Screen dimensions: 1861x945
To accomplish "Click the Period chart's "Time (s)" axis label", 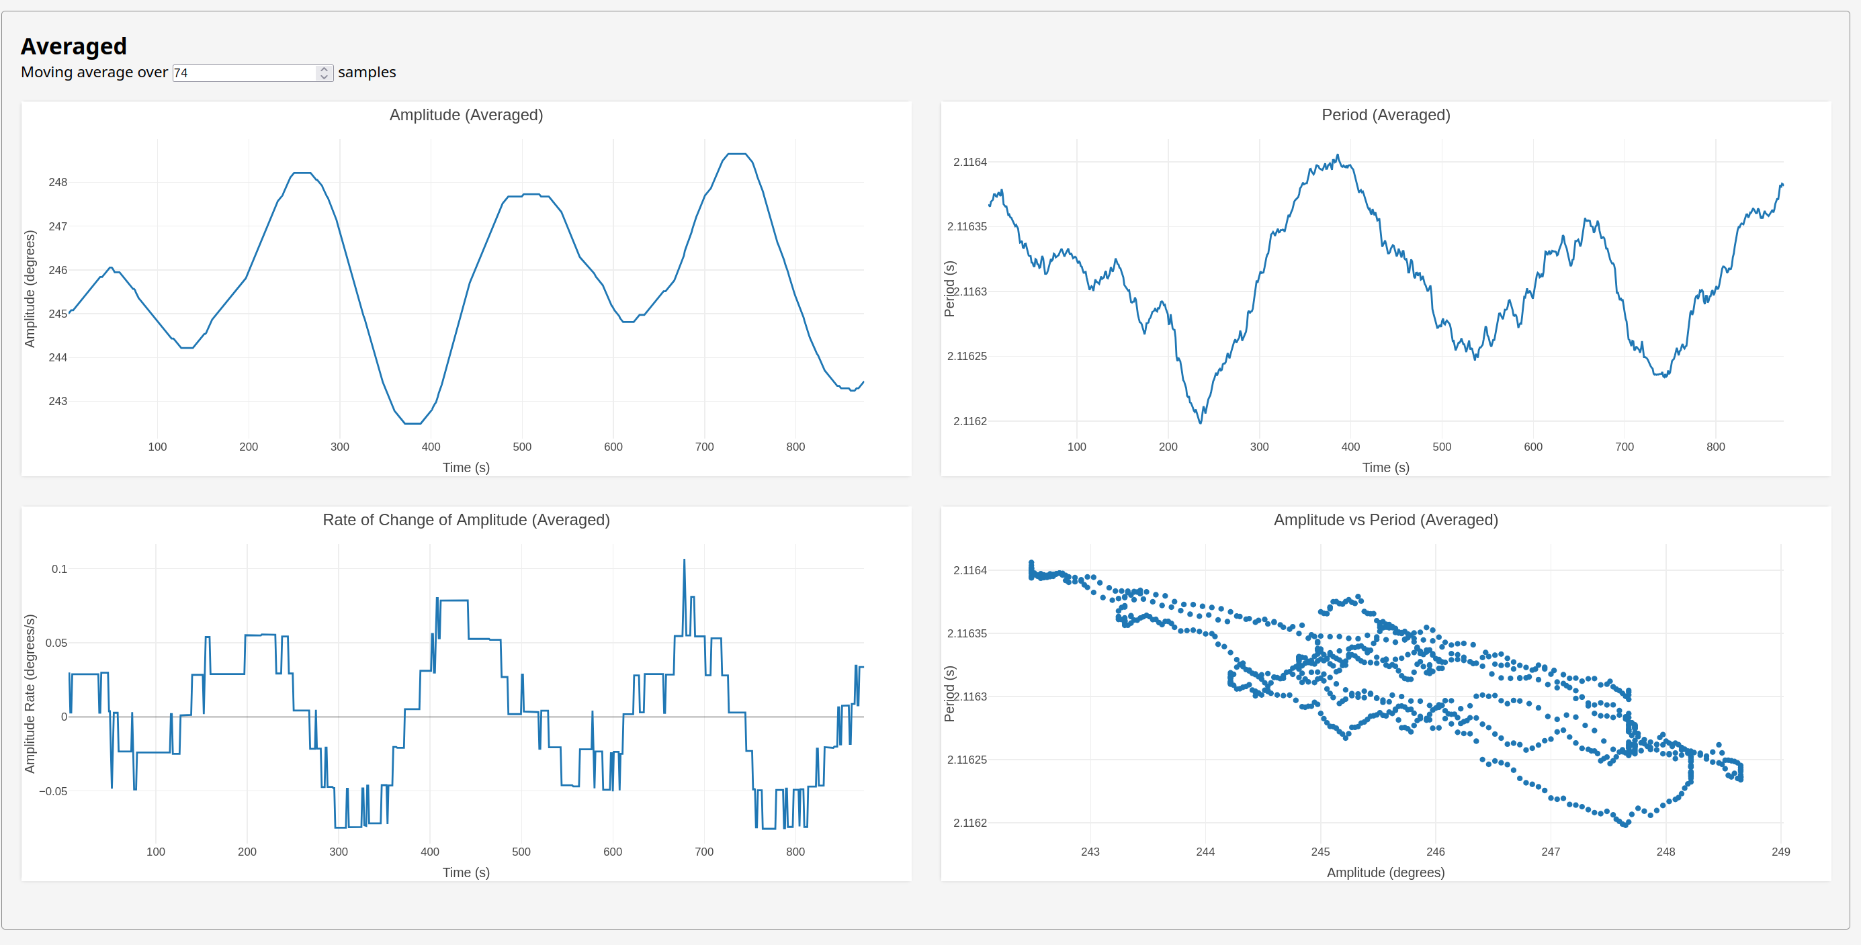I will (x=1385, y=467).
